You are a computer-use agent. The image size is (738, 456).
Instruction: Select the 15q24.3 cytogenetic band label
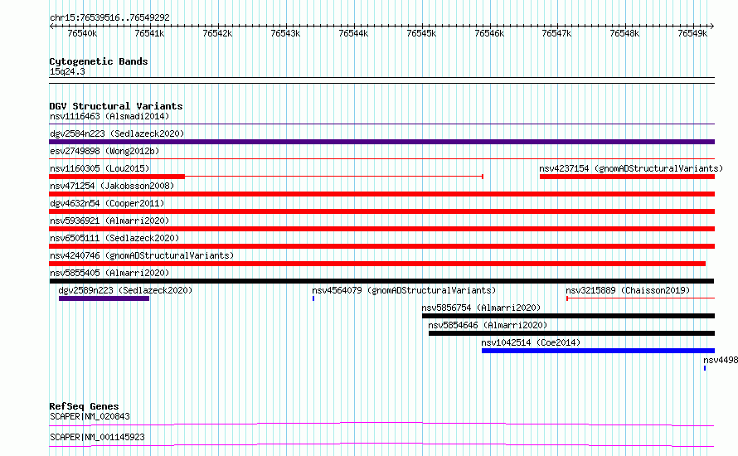(x=67, y=71)
